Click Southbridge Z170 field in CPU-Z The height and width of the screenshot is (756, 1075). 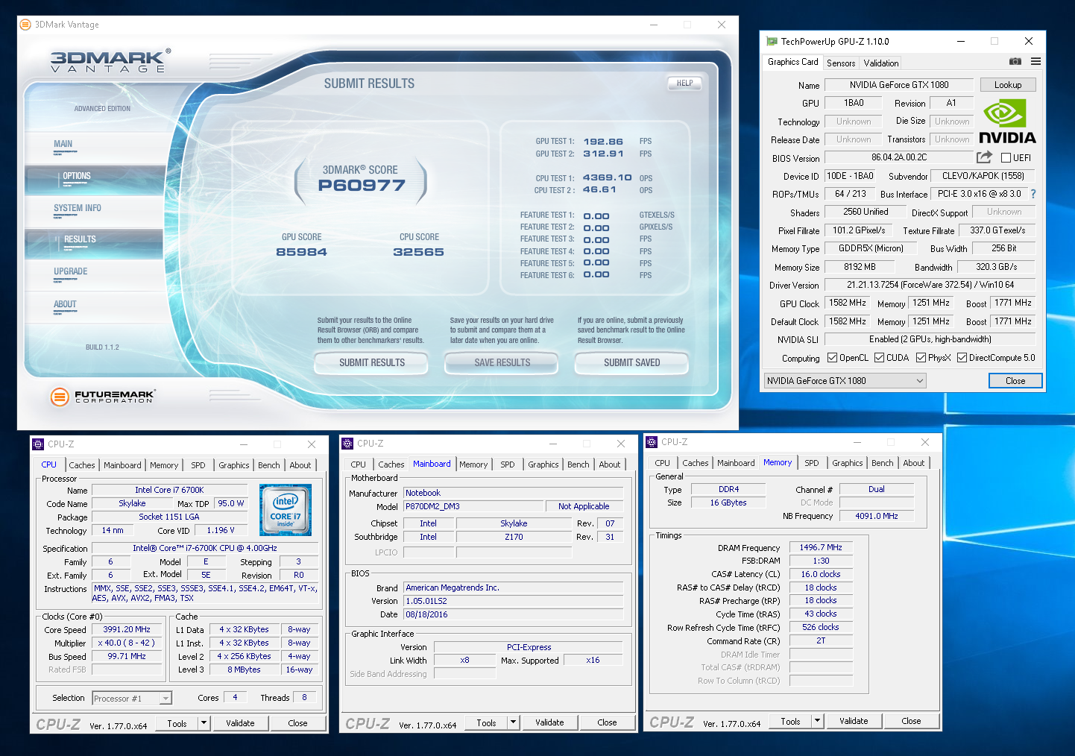tap(514, 537)
